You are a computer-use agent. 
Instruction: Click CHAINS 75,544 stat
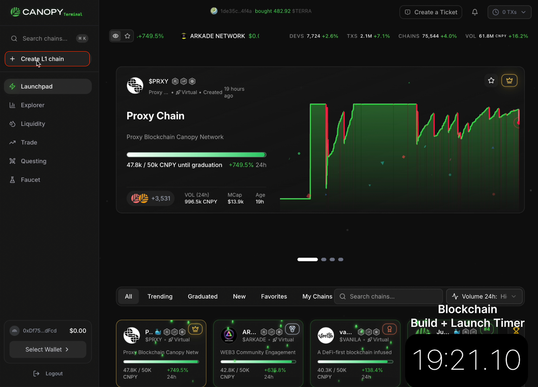pyautogui.click(x=427, y=36)
